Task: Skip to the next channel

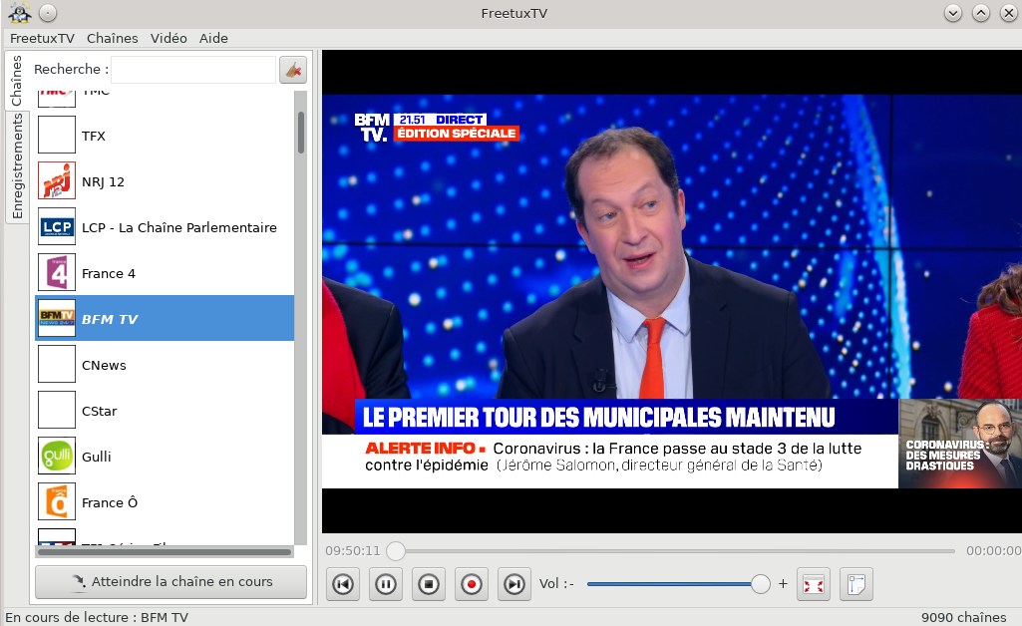Action: coord(514,584)
